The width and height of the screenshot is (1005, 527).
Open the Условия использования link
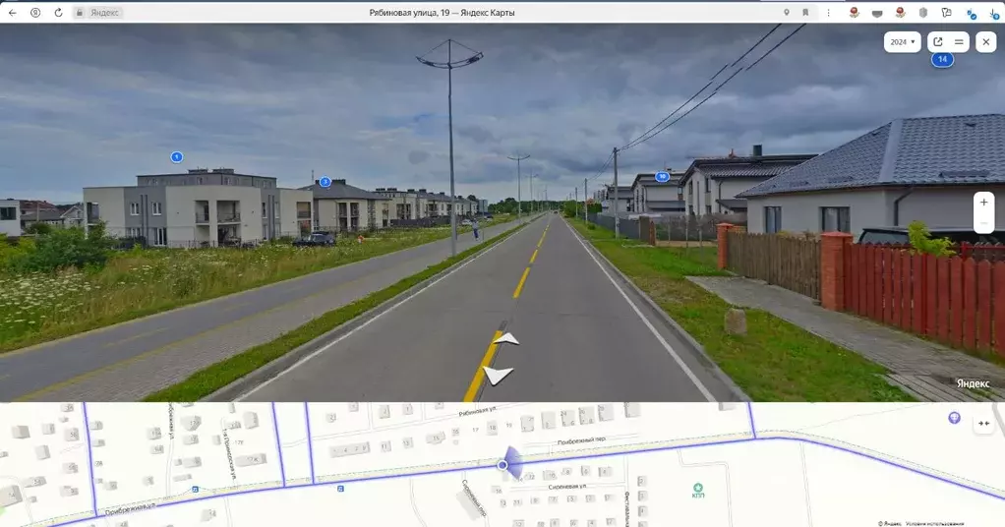pyautogui.click(x=936, y=523)
